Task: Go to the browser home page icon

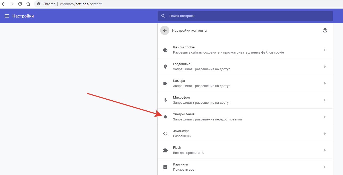Action: coord(29,4)
